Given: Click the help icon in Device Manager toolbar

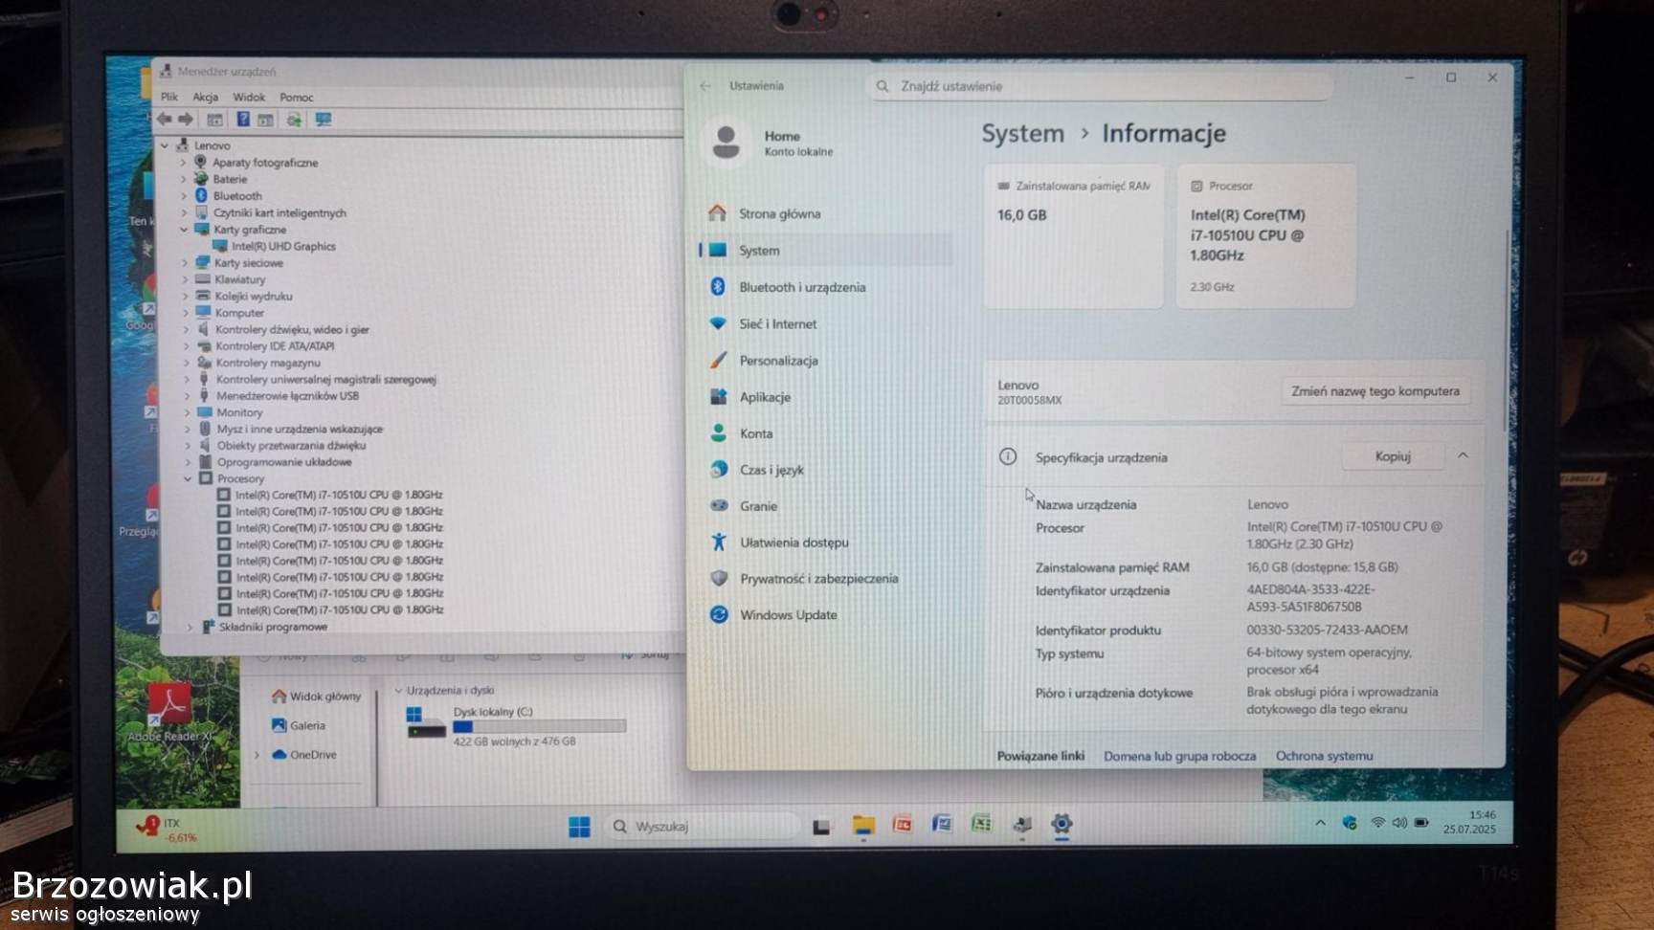Looking at the screenshot, I should tap(243, 120).
